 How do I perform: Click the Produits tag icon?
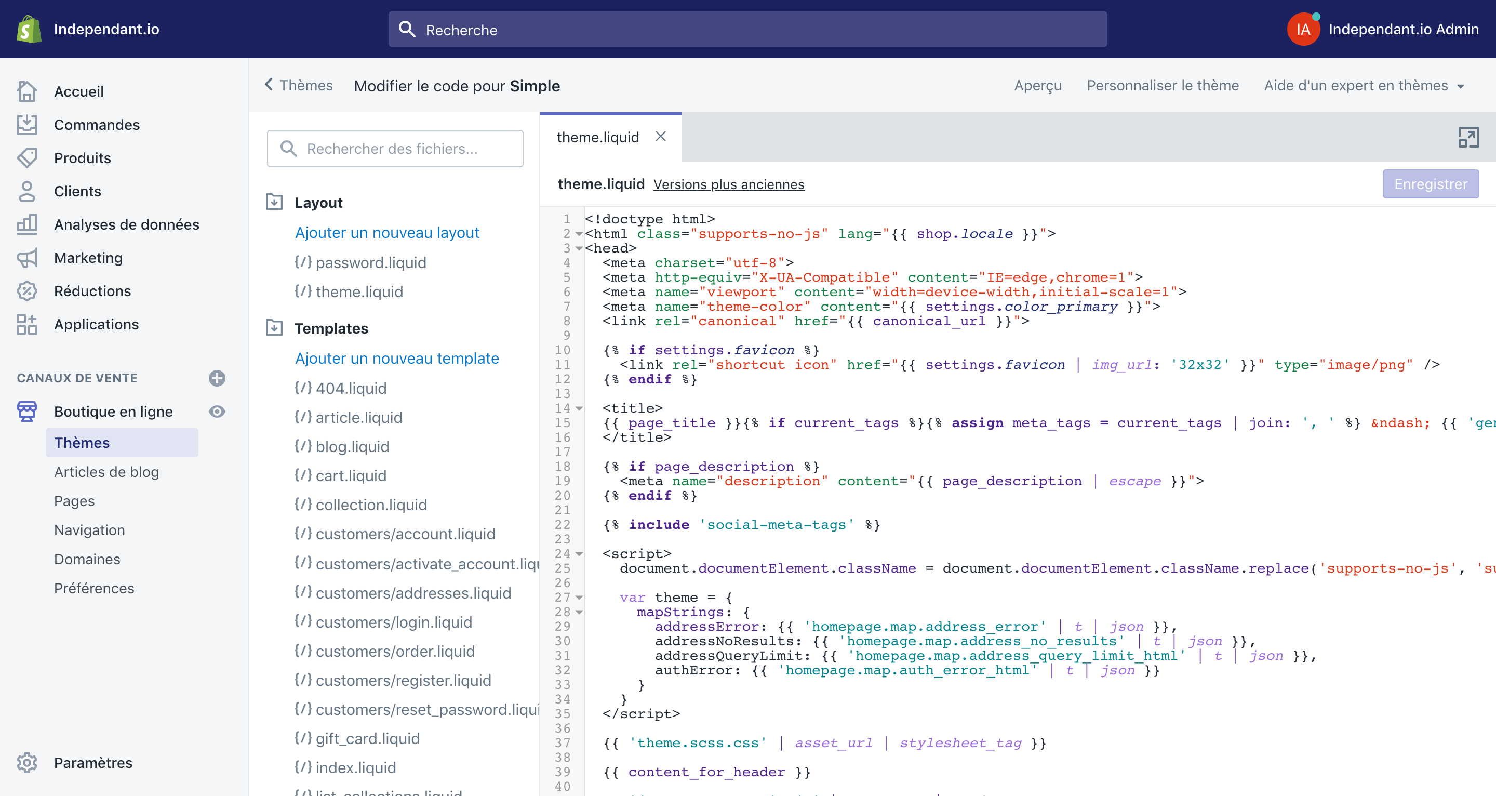(x=26, y=157)
